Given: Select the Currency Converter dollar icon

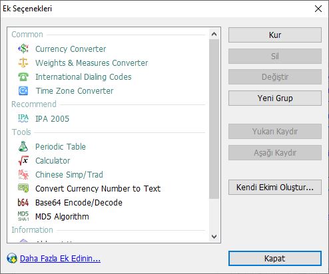Looking at the screenshot, I should 23,49.
